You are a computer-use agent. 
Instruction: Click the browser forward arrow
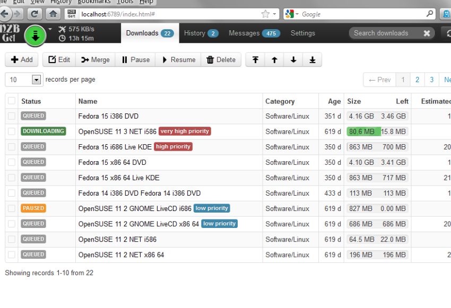pyautogui.click(x=18, y=14)
